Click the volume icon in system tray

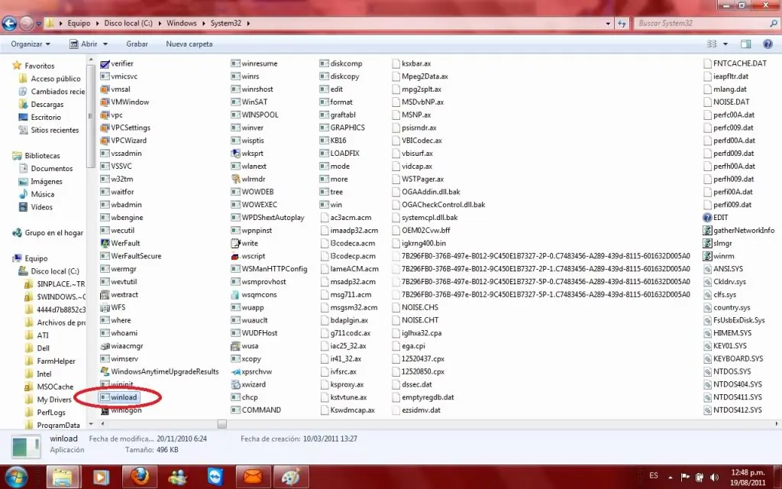point(714,477)
